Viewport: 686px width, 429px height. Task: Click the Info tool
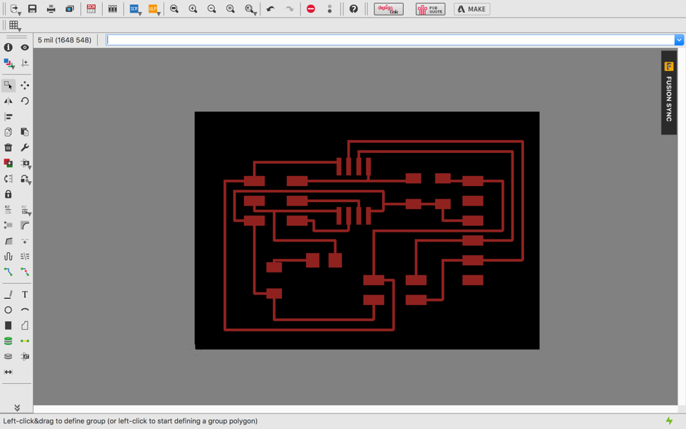(x=8, y=47)
